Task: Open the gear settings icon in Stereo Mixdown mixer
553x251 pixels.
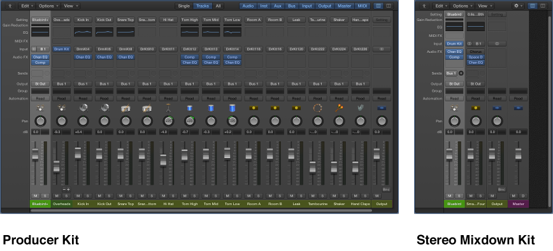Action: point(518,6)
